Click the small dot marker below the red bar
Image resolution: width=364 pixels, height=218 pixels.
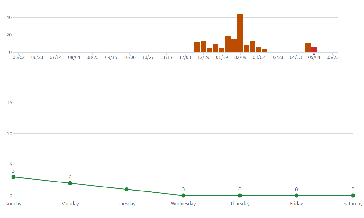click(x=314, y=54)
